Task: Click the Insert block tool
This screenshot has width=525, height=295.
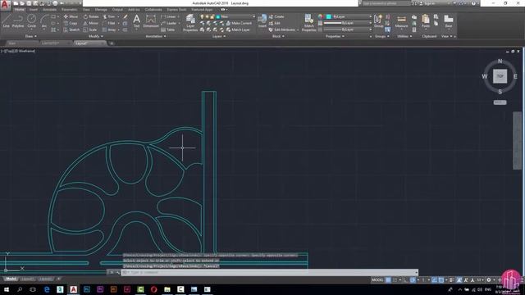Action: point(262,20)
